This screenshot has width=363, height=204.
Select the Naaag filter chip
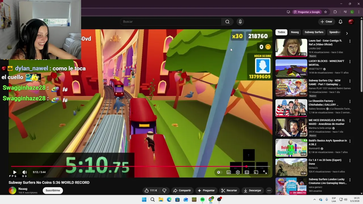click(295, 32)
